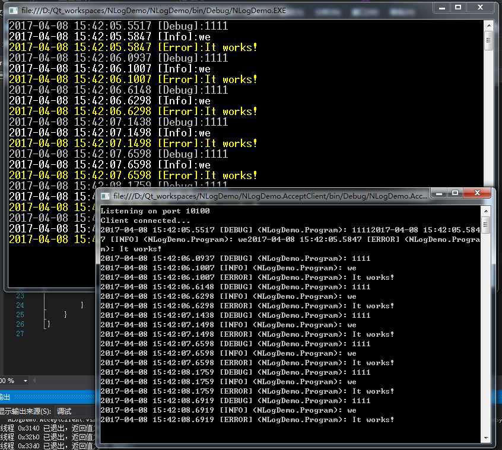
Task: Click line number 25 in code editor
Action: [x=20, y=314]
